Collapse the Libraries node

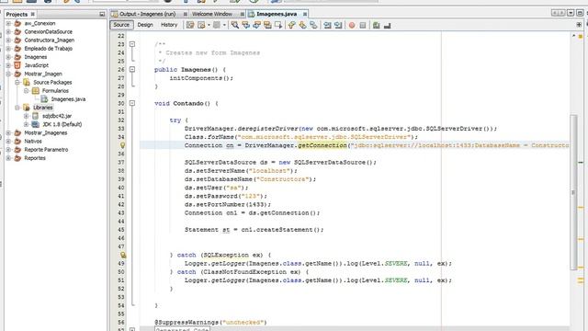pyautogui.click(x=17, y=108)
